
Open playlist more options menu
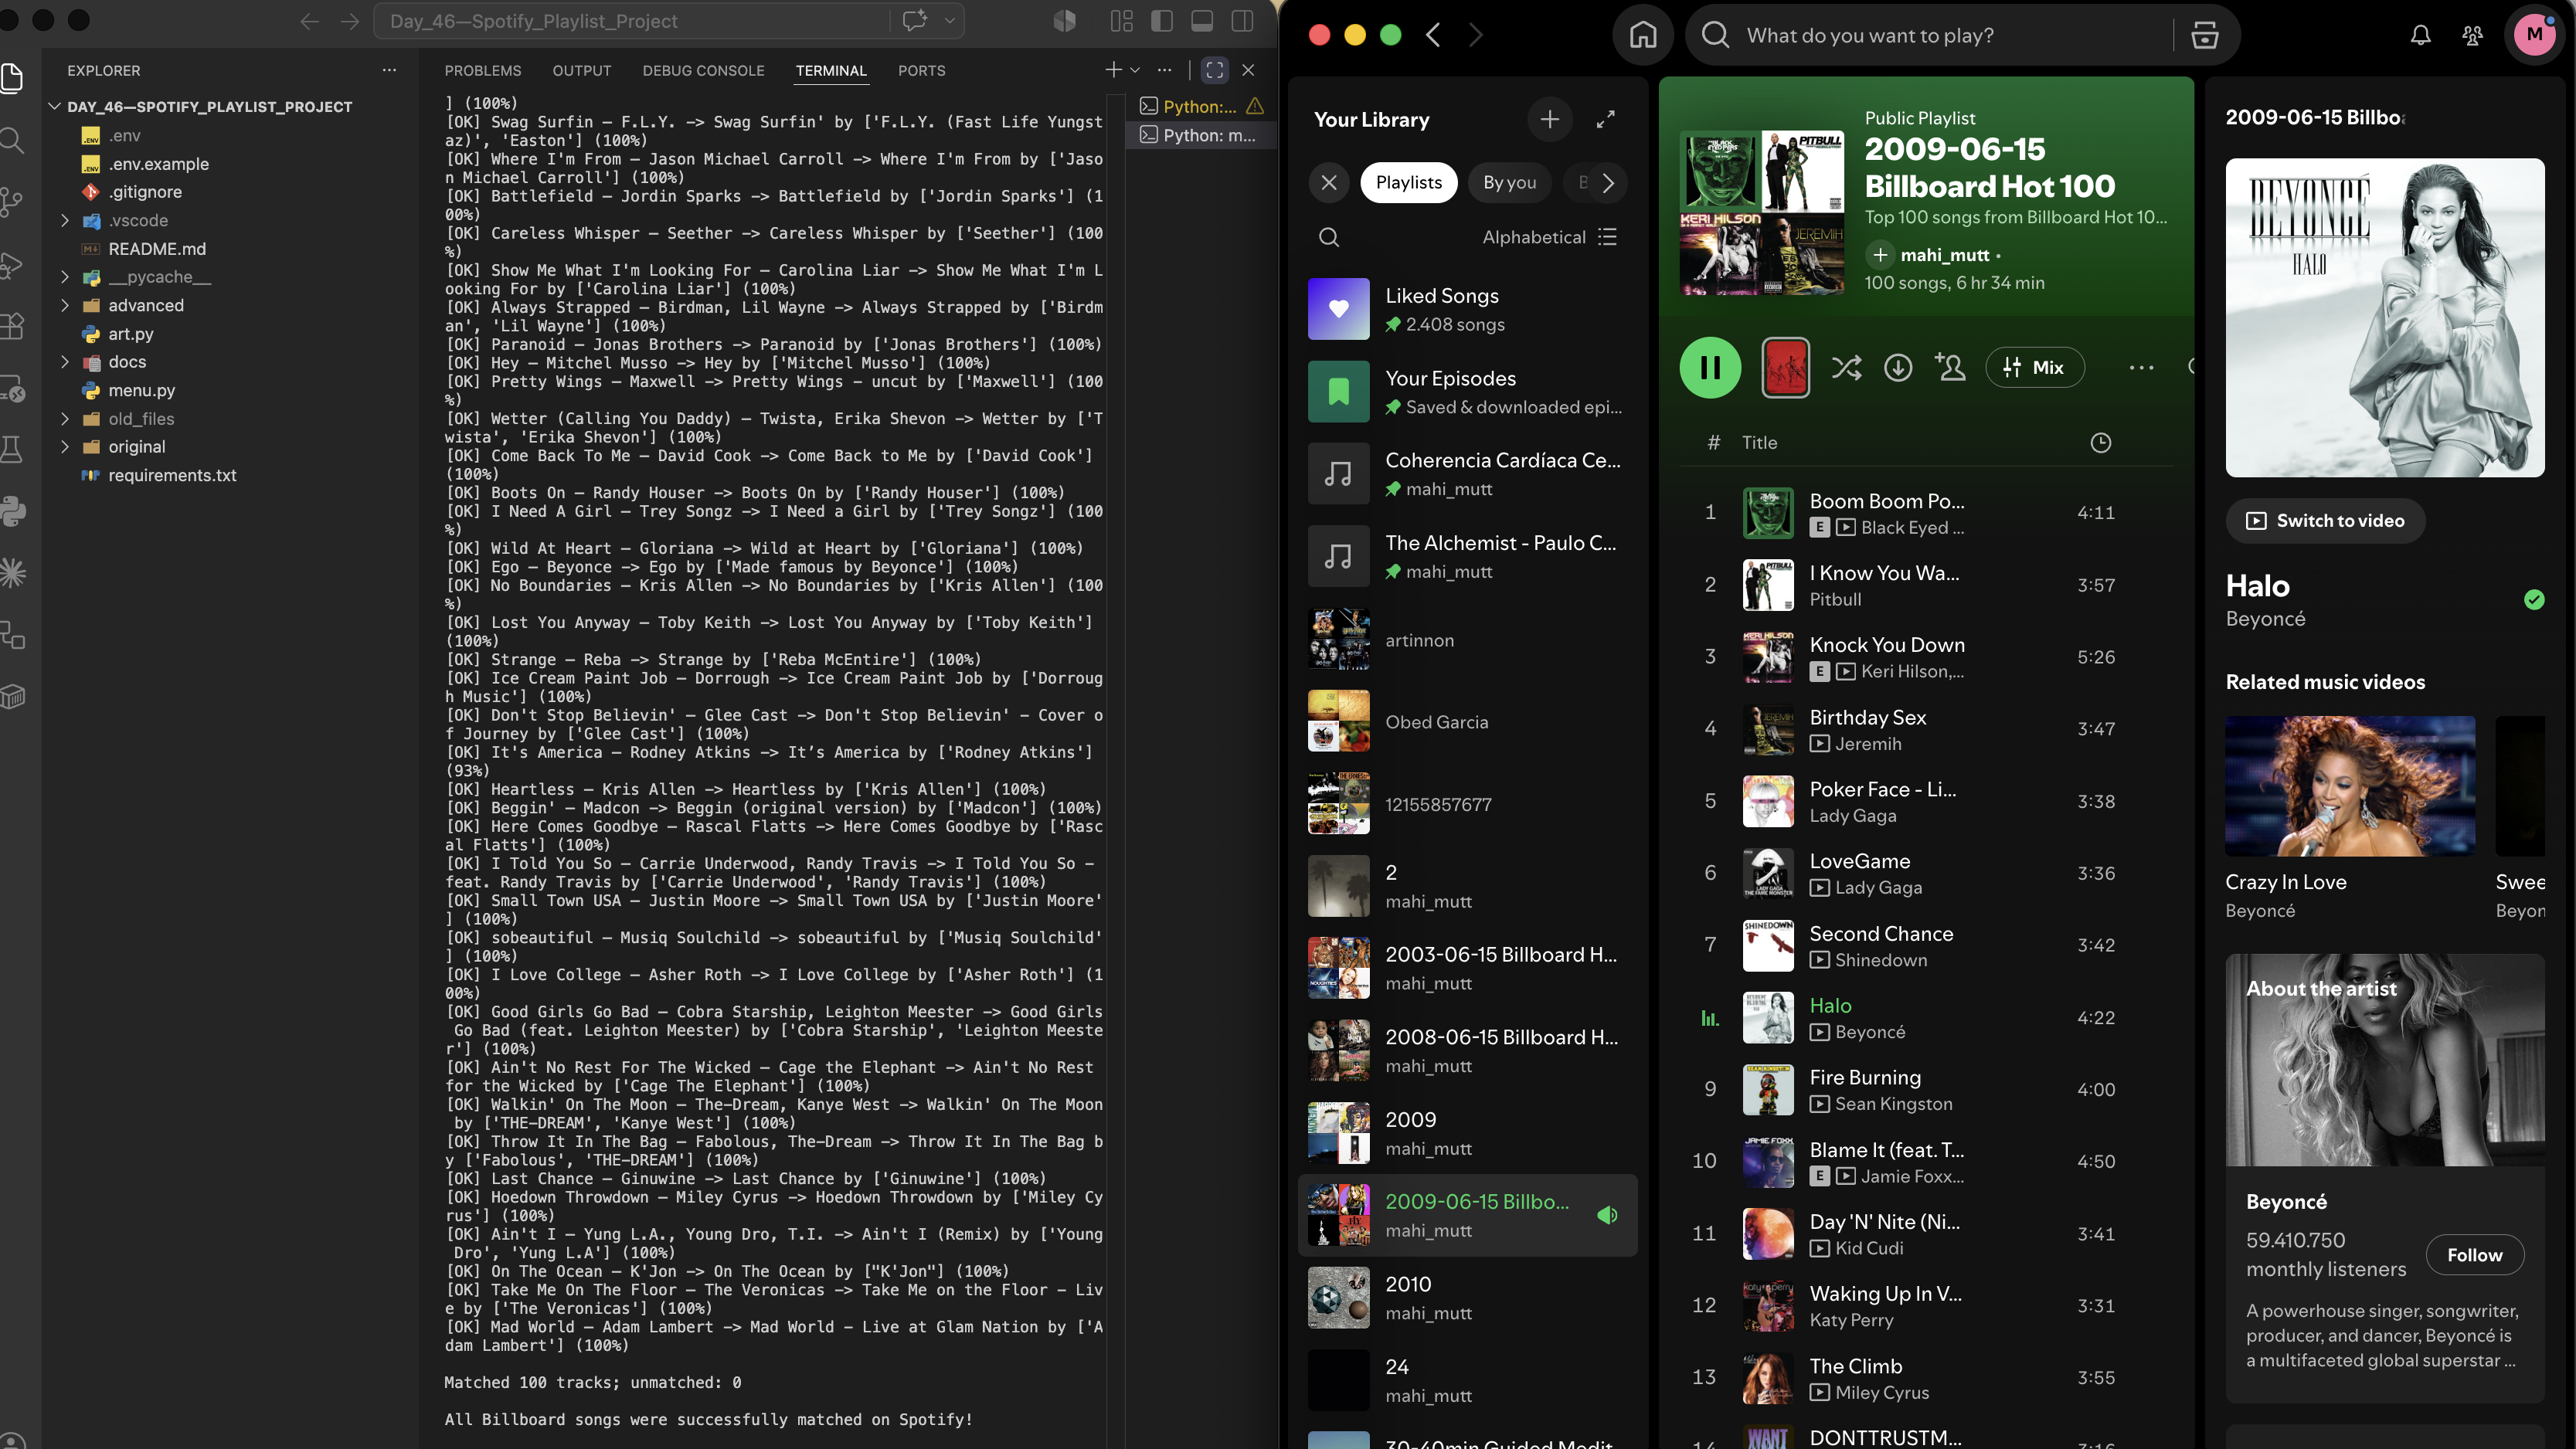[x=2141, y=368]
